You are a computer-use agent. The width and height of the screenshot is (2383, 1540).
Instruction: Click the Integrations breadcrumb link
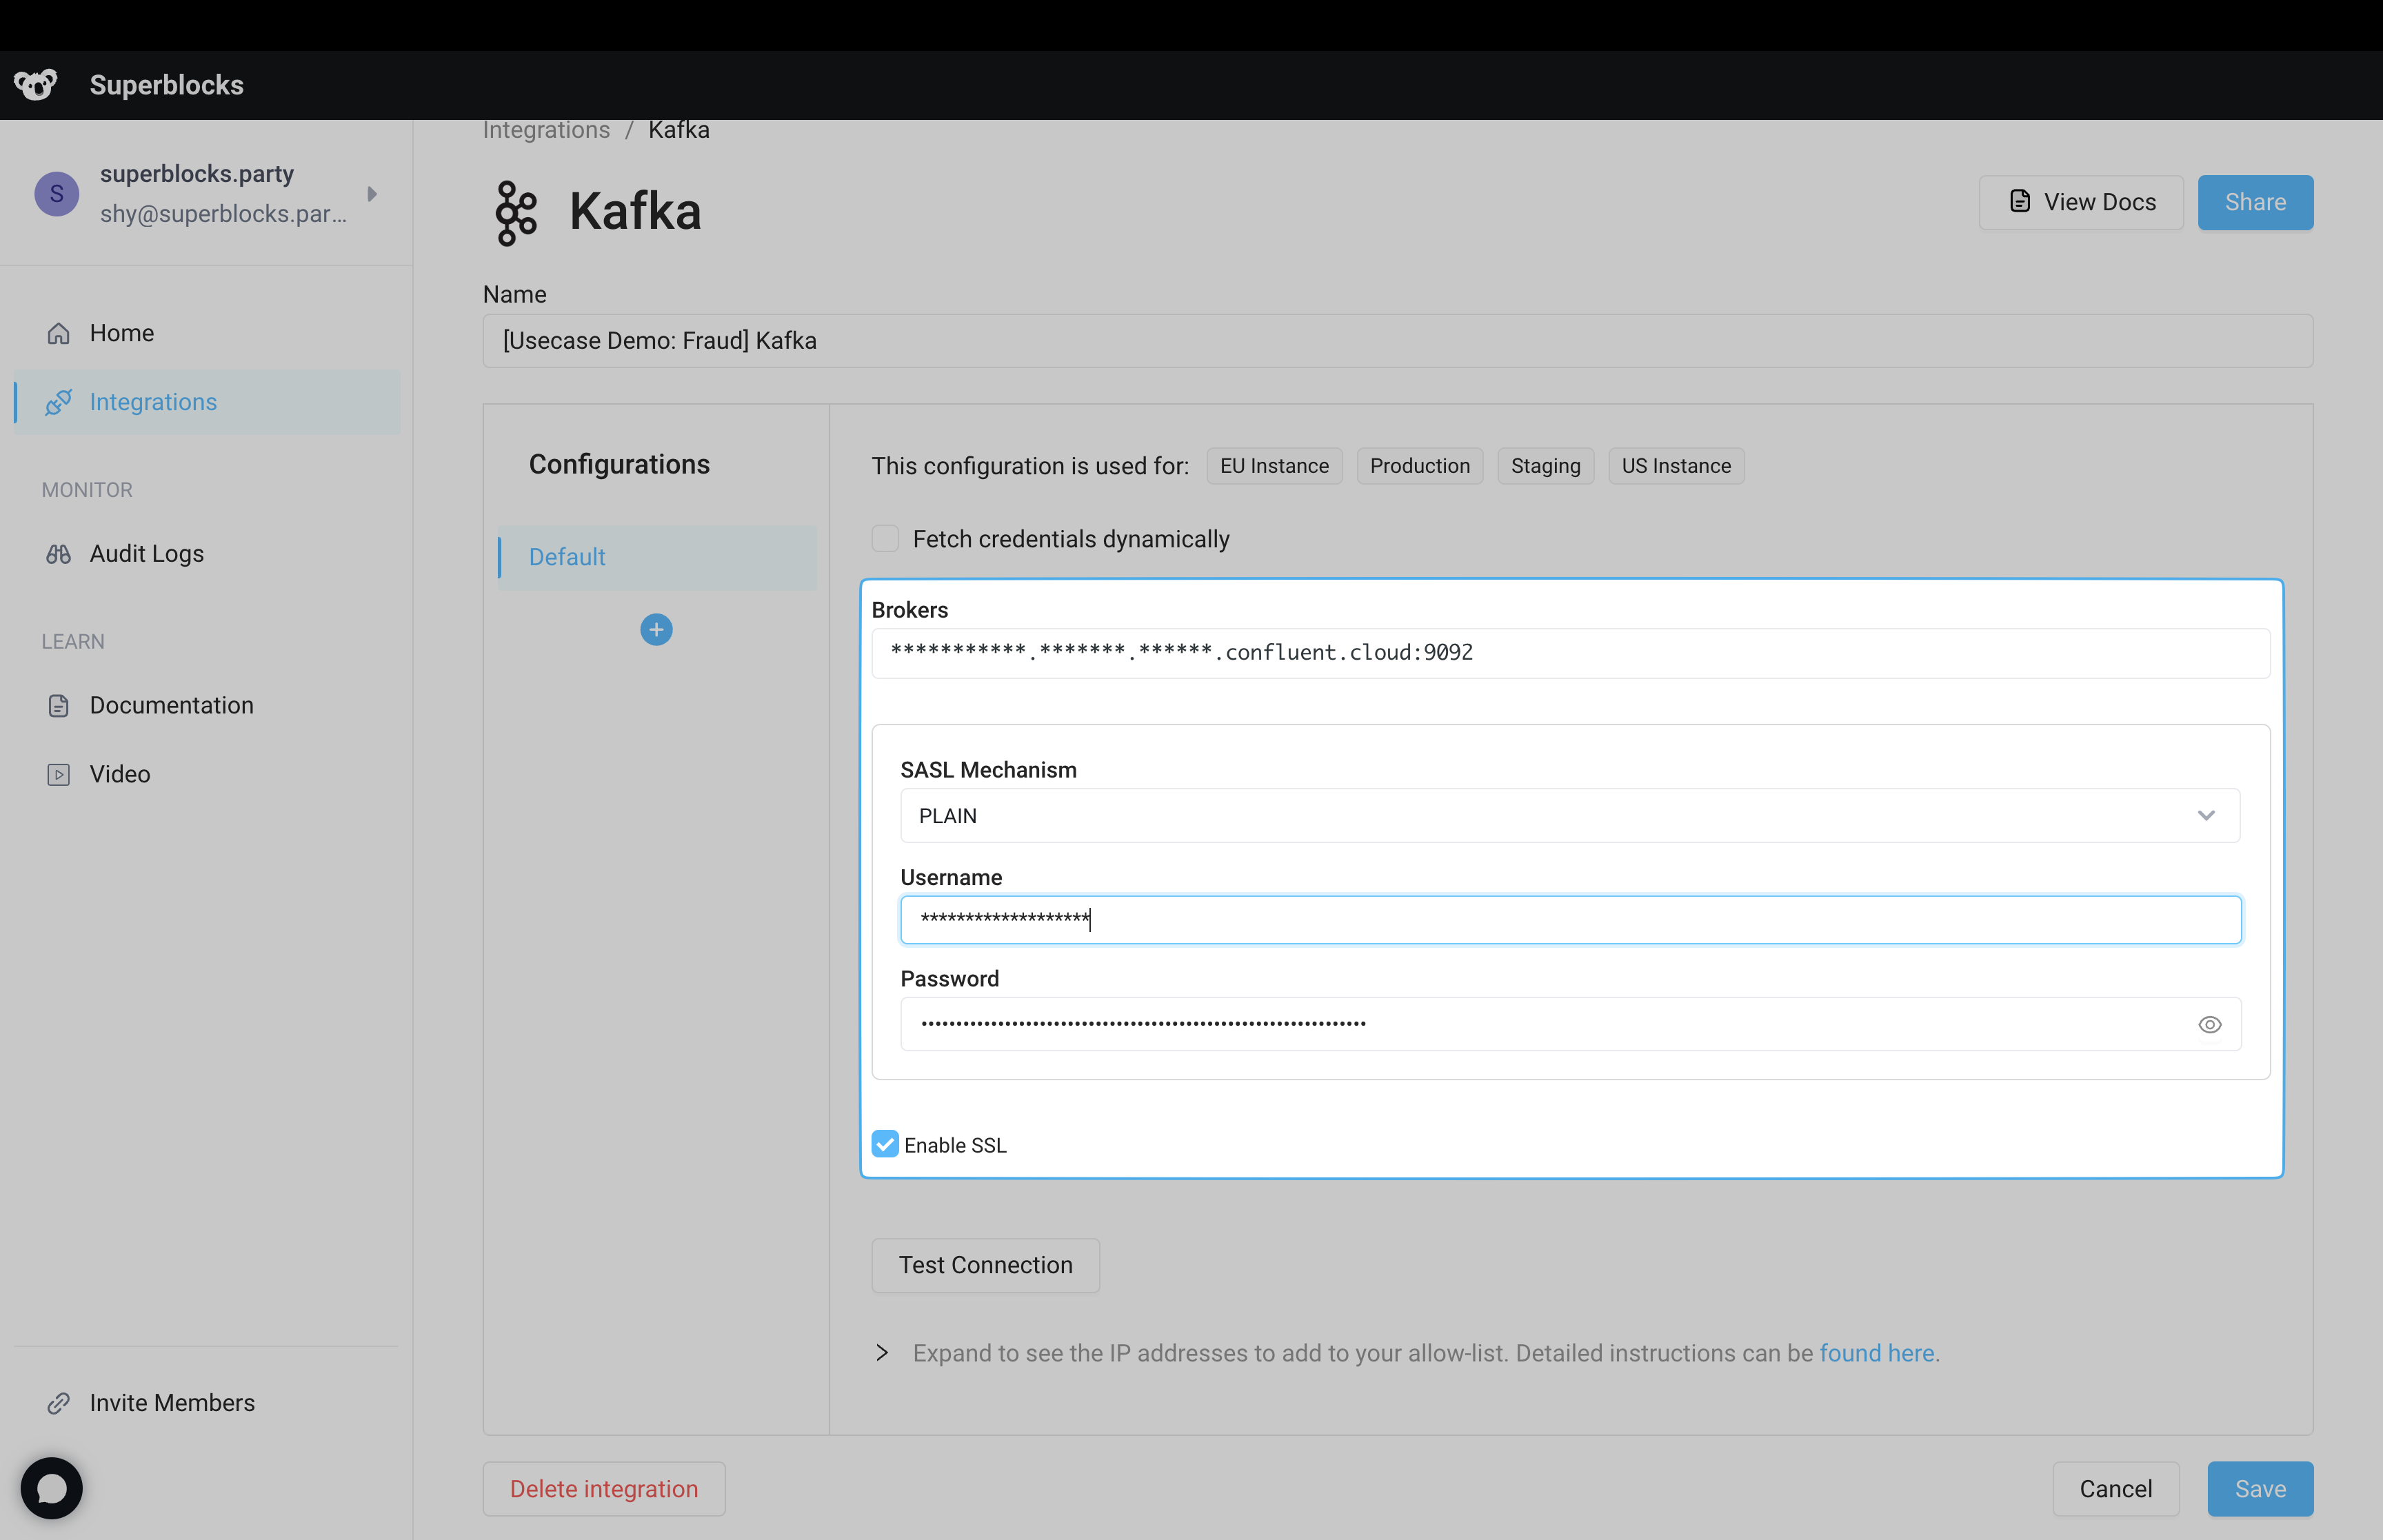pos(546,130)
